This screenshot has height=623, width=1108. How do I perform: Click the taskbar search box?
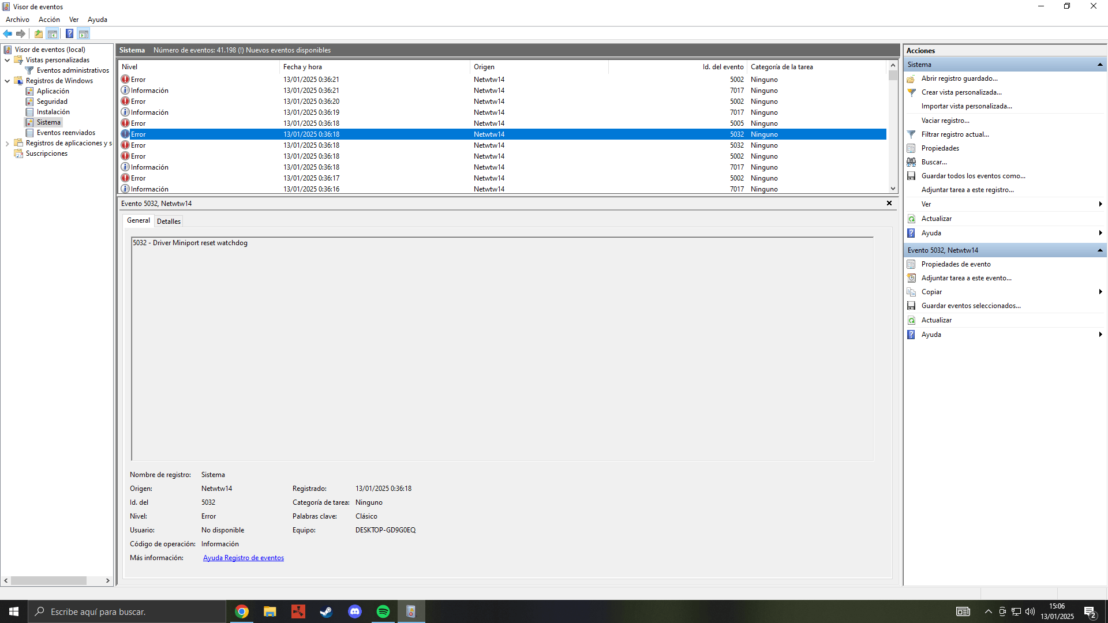pos(127,611)
